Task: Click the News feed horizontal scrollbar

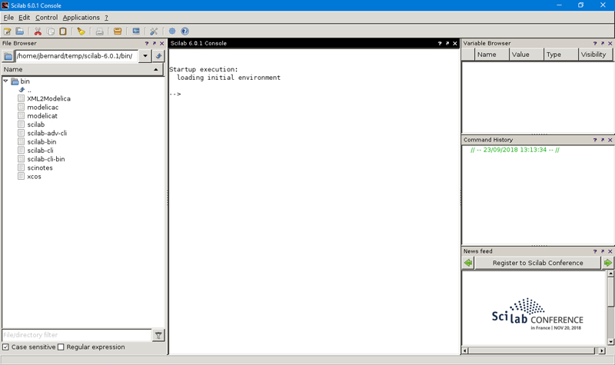Action: pos(534,350)
